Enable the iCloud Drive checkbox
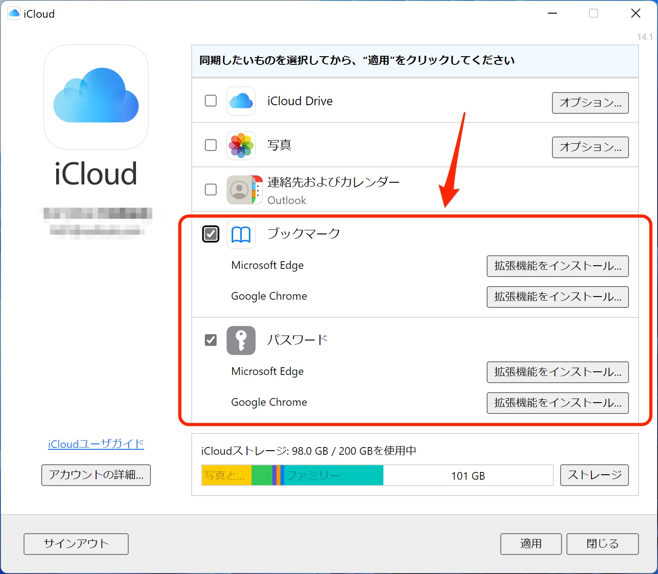The width and height of the screenshot is (658, 574). (x=211, y=101)
